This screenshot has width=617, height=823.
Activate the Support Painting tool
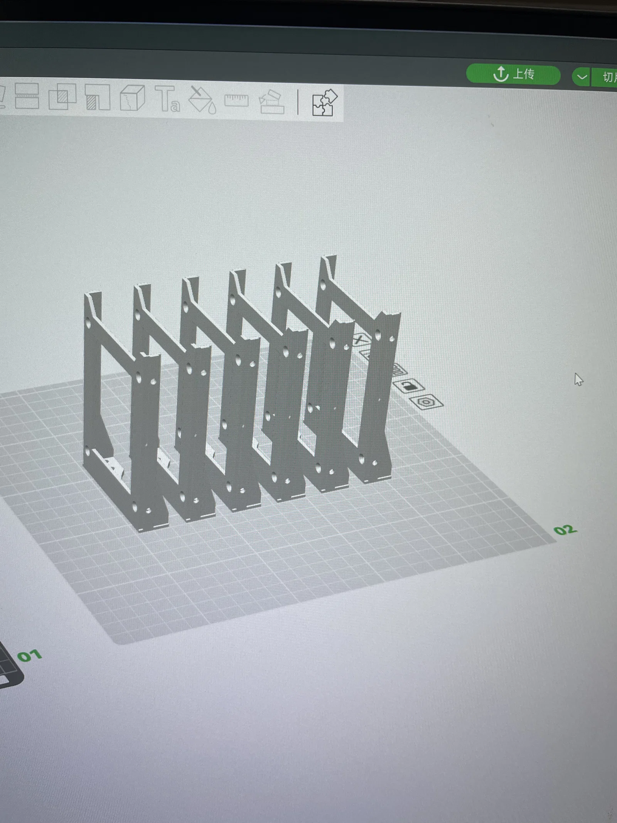(x=97, y=98)
